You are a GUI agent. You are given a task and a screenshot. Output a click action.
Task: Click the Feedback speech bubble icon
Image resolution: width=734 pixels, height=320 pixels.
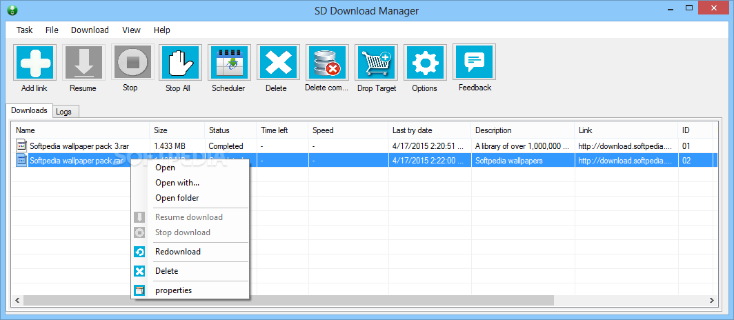click(x=474, y=62)
